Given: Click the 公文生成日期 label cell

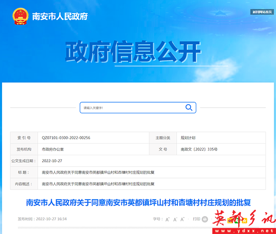Looking at the screenshot, I should [x=24, y=161].
